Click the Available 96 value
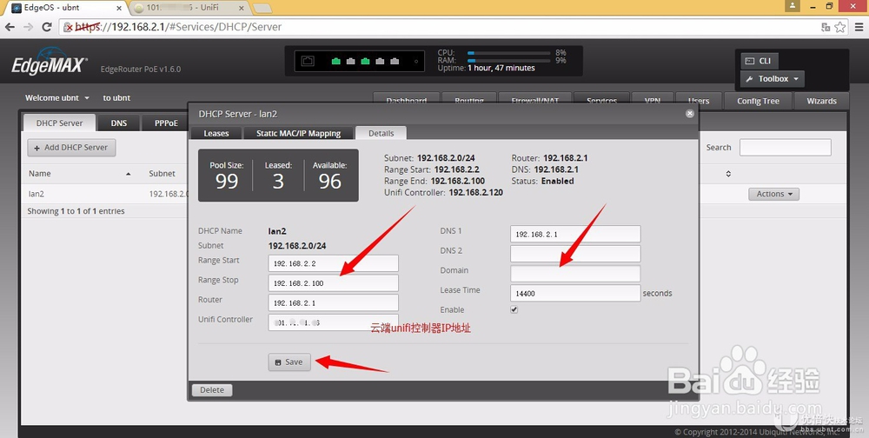869x438 pixels. 329,182
